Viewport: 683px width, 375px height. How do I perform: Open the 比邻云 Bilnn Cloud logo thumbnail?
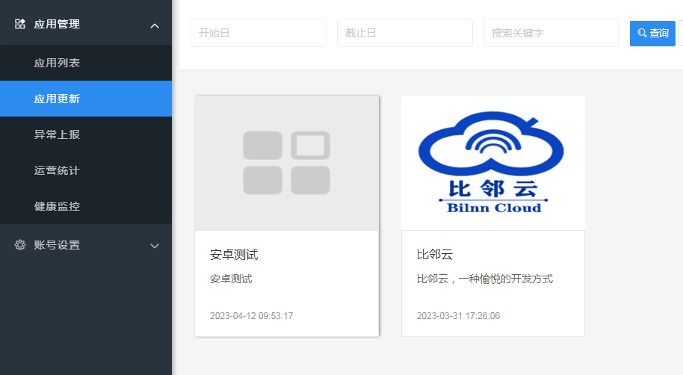click(493, 163)
